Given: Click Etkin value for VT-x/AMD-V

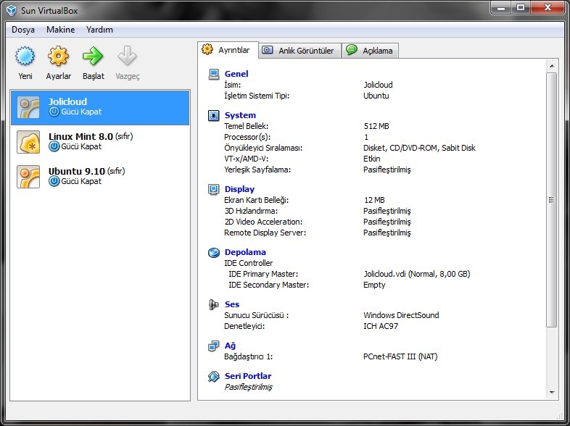Looking at the screenshot, I should point(372,159).
